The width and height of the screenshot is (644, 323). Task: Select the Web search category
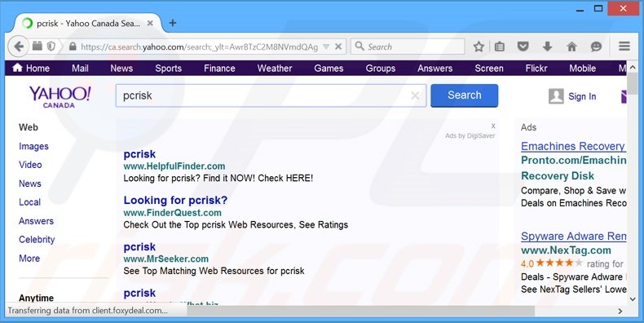29,127
